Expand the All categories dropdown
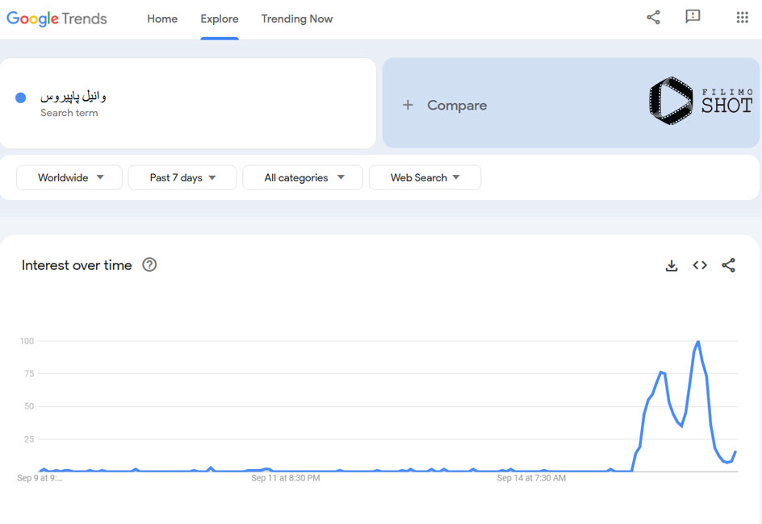The height and width of the screenshot is (524, 762). click(303, 177)
